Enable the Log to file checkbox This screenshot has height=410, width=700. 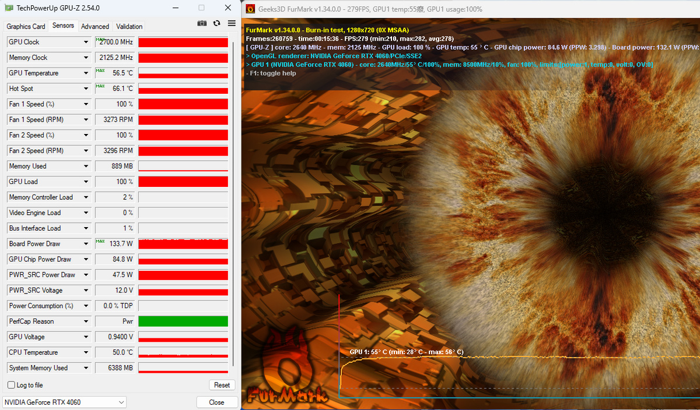[x=11, y=385]
